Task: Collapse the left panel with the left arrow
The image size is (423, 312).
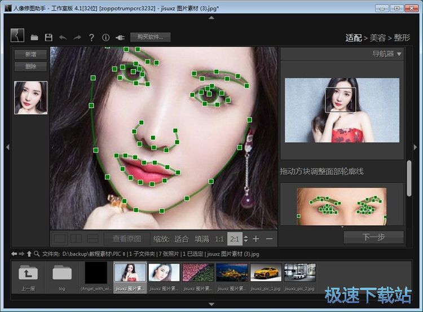Action: (8, 147)
